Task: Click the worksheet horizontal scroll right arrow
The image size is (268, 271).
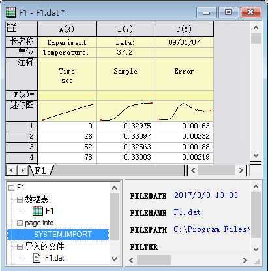Action: (x=241, y=171)
